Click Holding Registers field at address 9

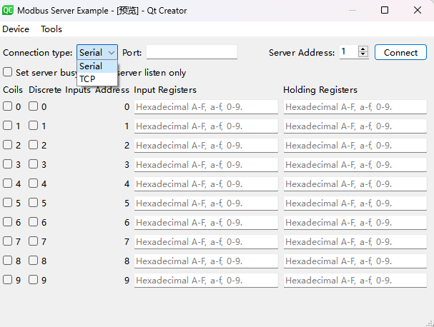click(x=355, y=281)
